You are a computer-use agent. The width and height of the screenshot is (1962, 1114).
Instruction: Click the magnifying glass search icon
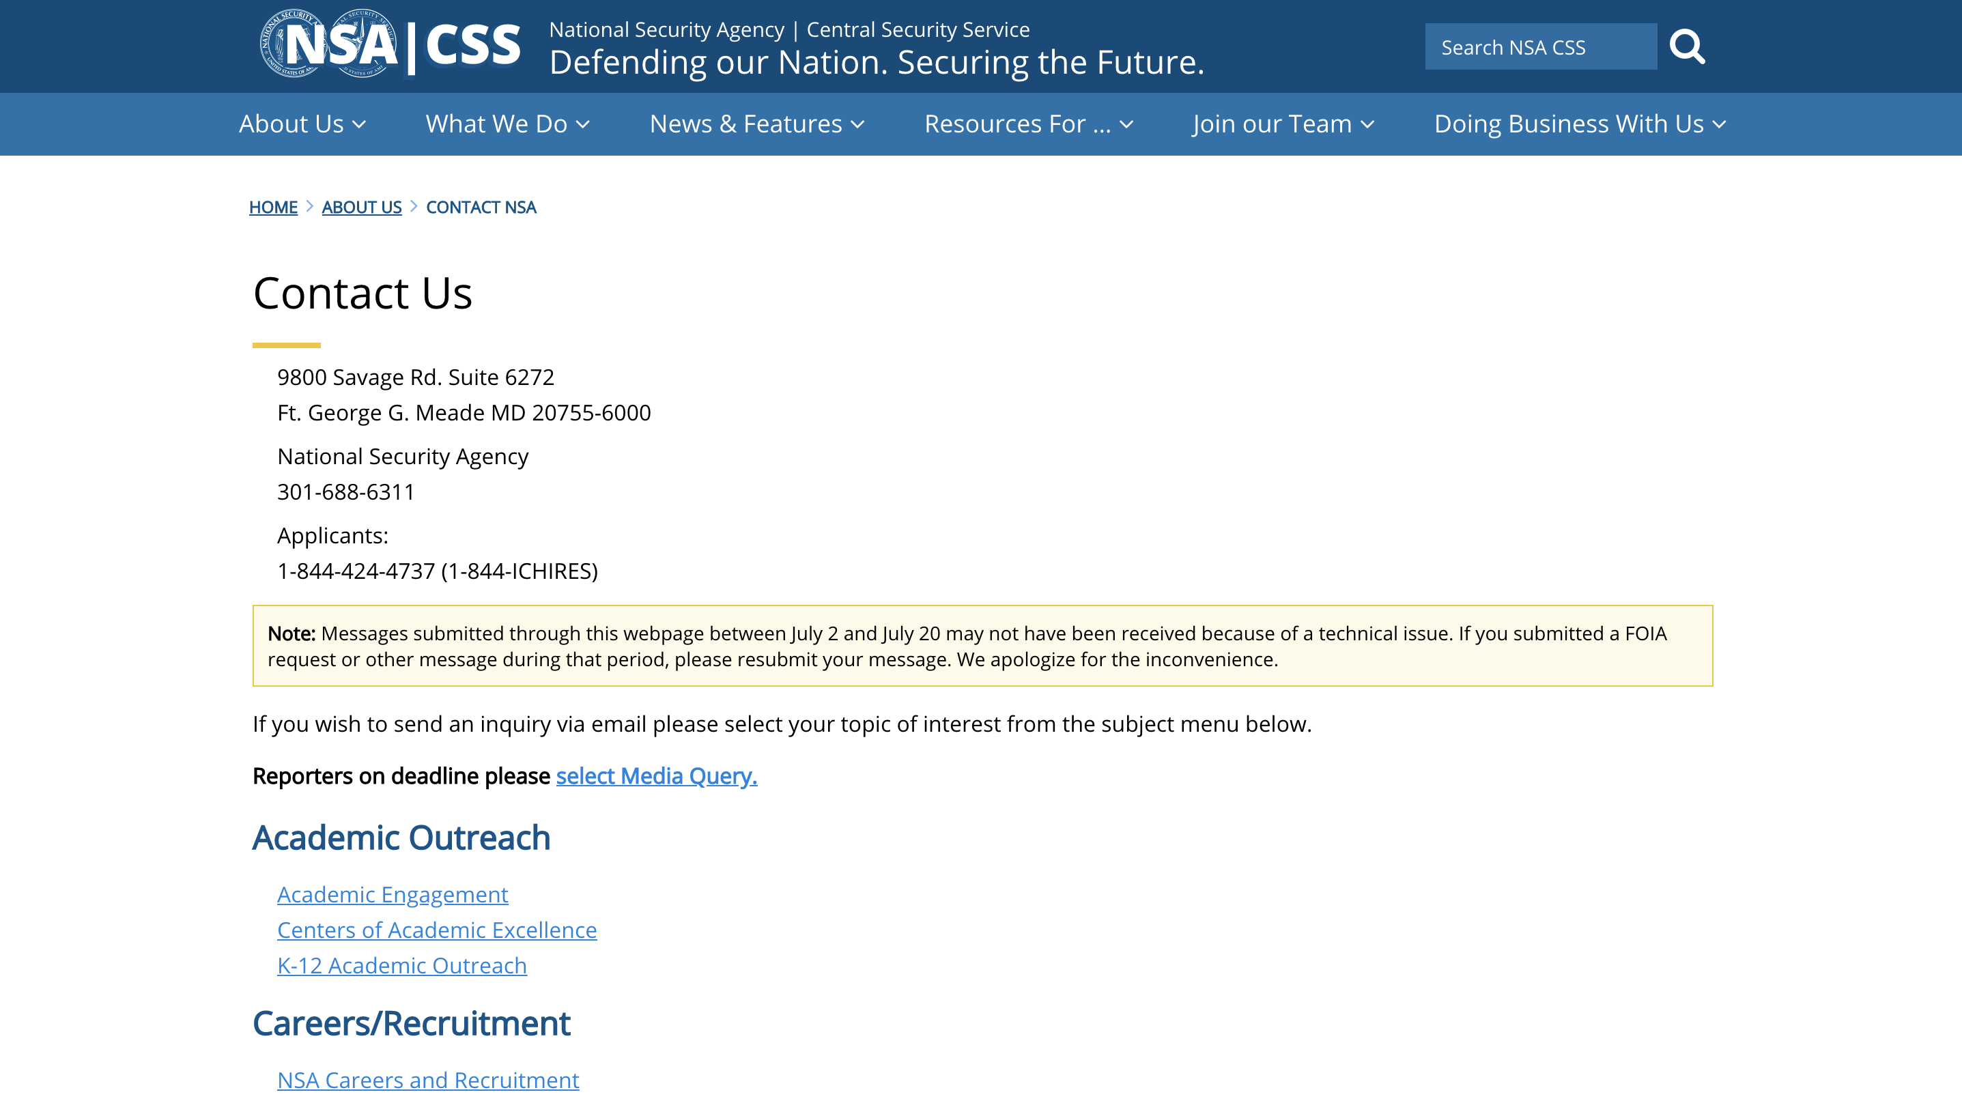click(1686, 47)
